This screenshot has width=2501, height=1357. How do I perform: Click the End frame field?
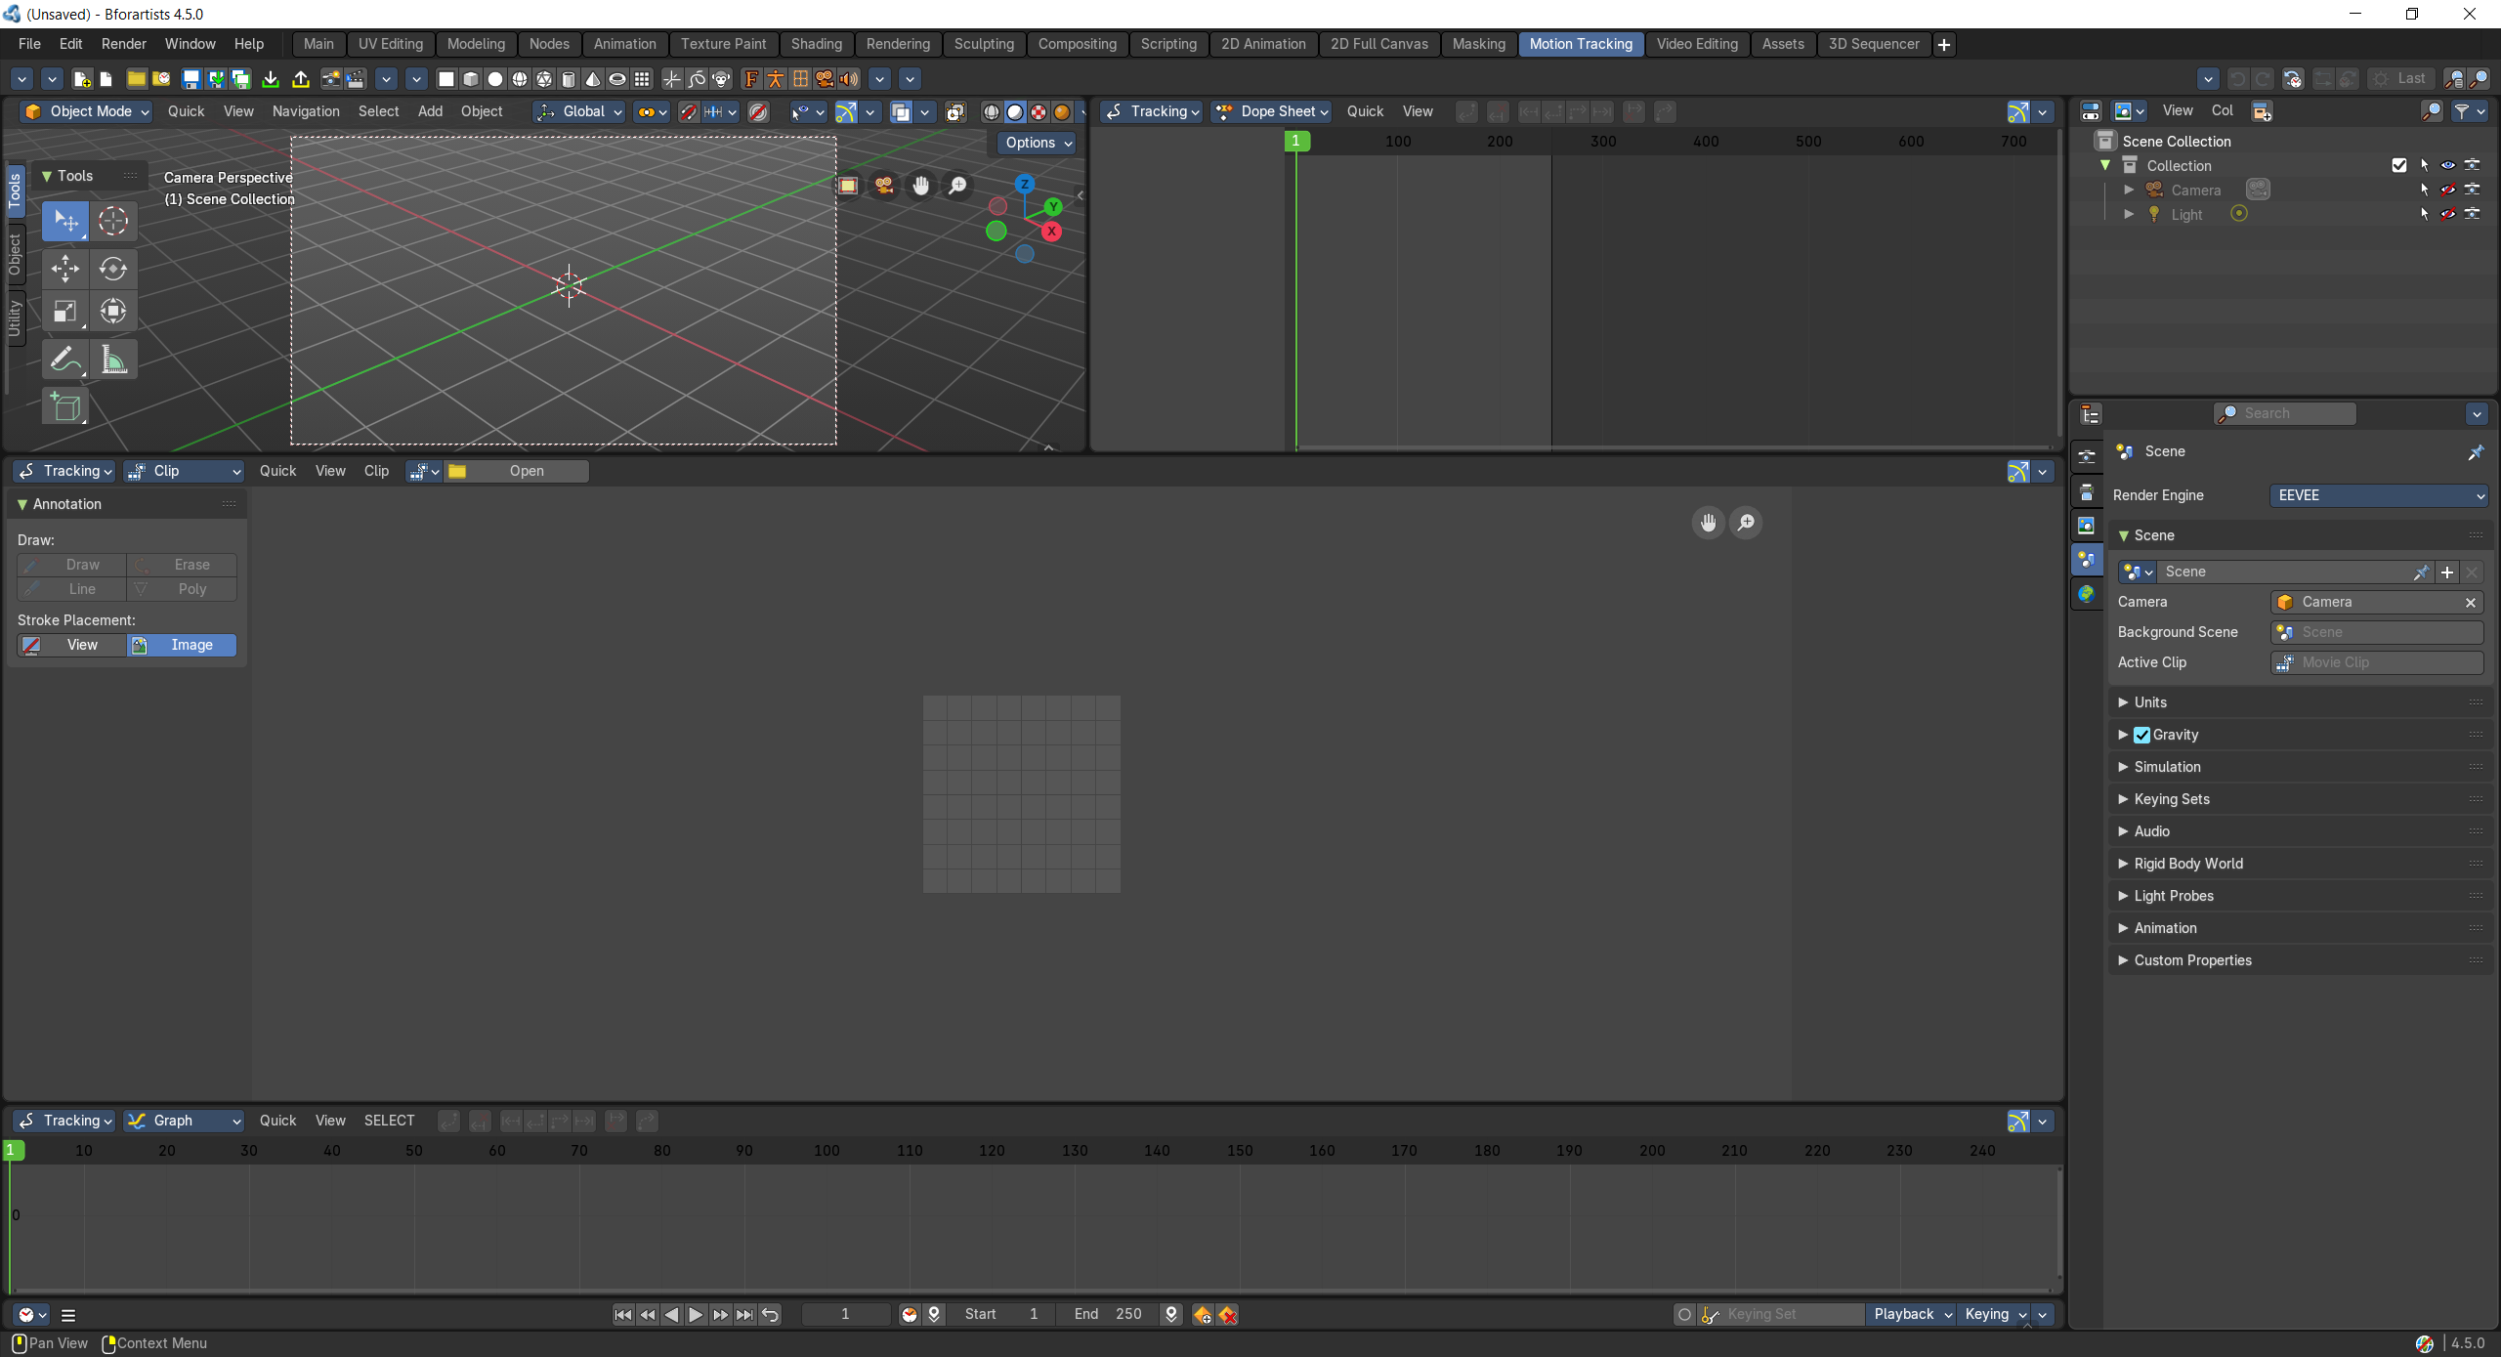pos(1109,1315)
